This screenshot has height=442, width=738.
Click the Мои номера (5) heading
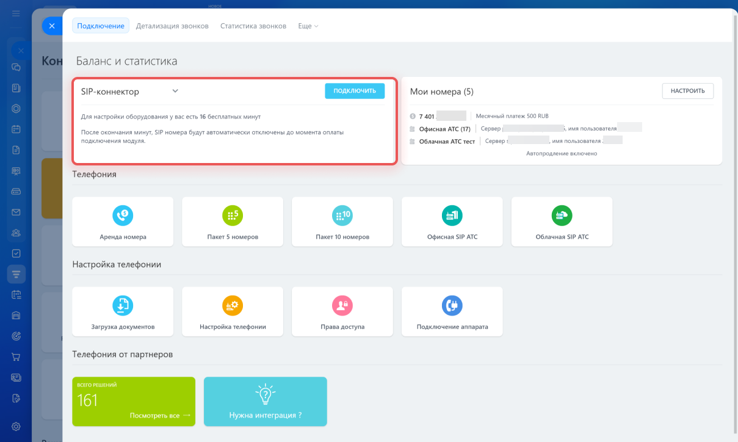tap(442, 92)
